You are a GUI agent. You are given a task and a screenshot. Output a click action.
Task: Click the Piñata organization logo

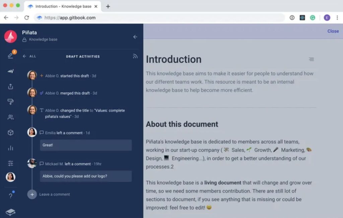click(x=10, y=36)
